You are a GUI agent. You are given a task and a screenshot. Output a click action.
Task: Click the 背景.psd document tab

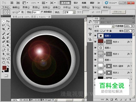pyautogui.click(x=31, y=17)
